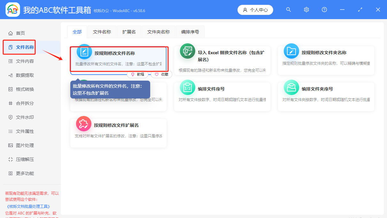Switch to the 扩展名 tab
Viewport: 387px width, 218px height.
tap(129, 32)
